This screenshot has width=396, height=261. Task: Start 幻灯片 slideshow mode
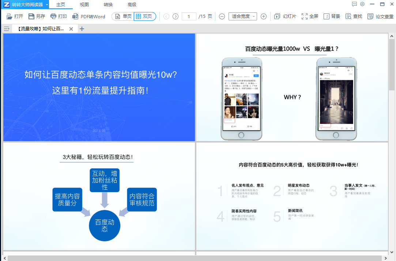point(285,16)
